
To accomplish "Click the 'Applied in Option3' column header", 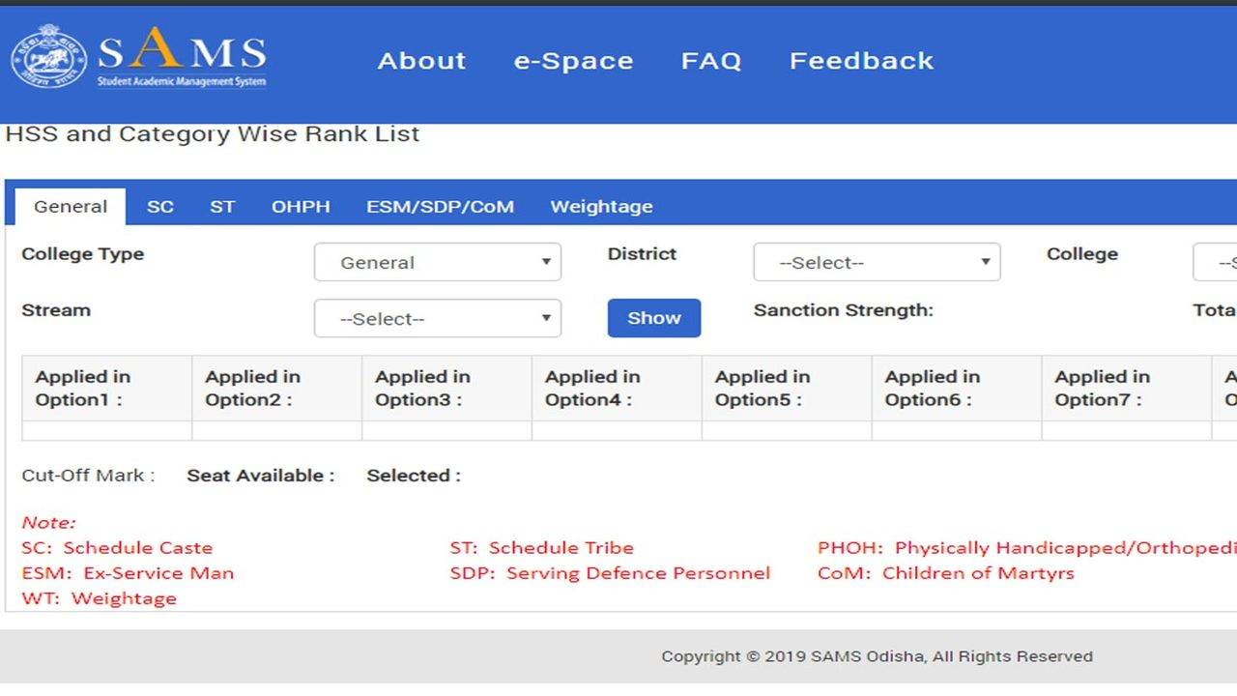I will [x=447, y=389].
